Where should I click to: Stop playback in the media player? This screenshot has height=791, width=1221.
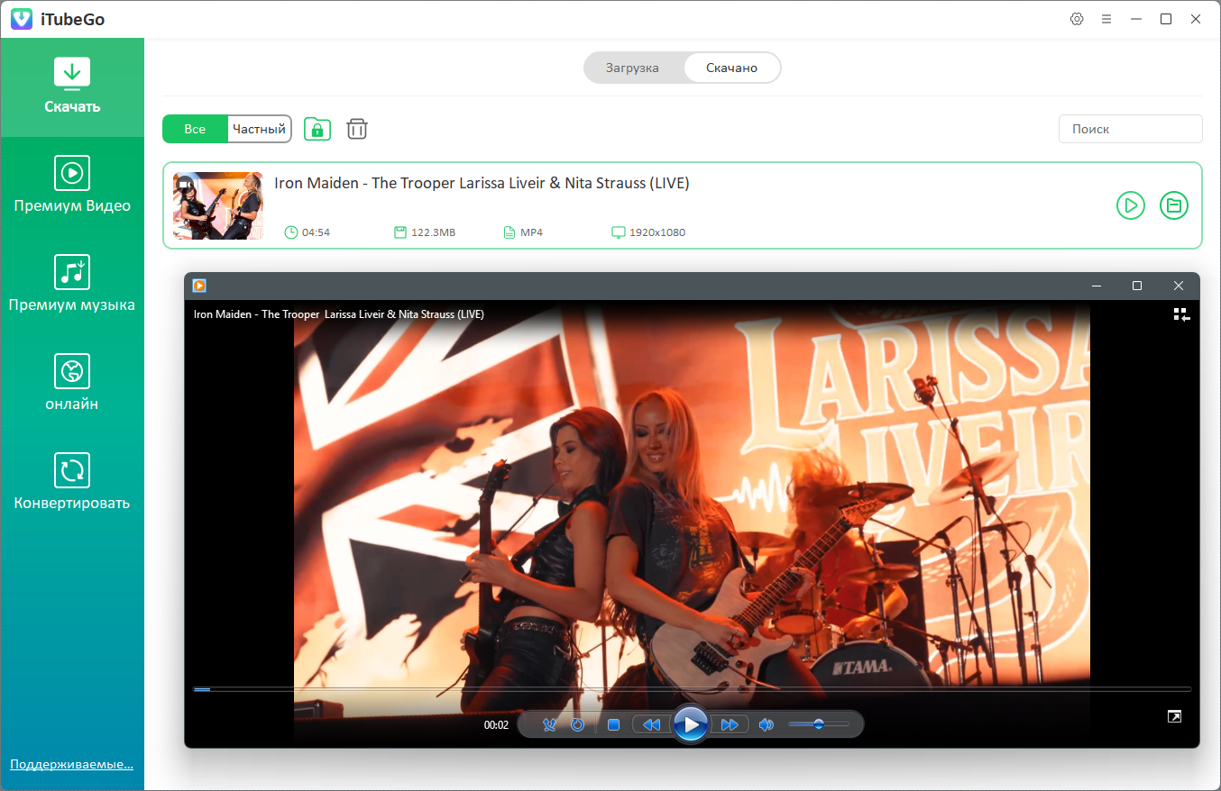coord(613,724)
